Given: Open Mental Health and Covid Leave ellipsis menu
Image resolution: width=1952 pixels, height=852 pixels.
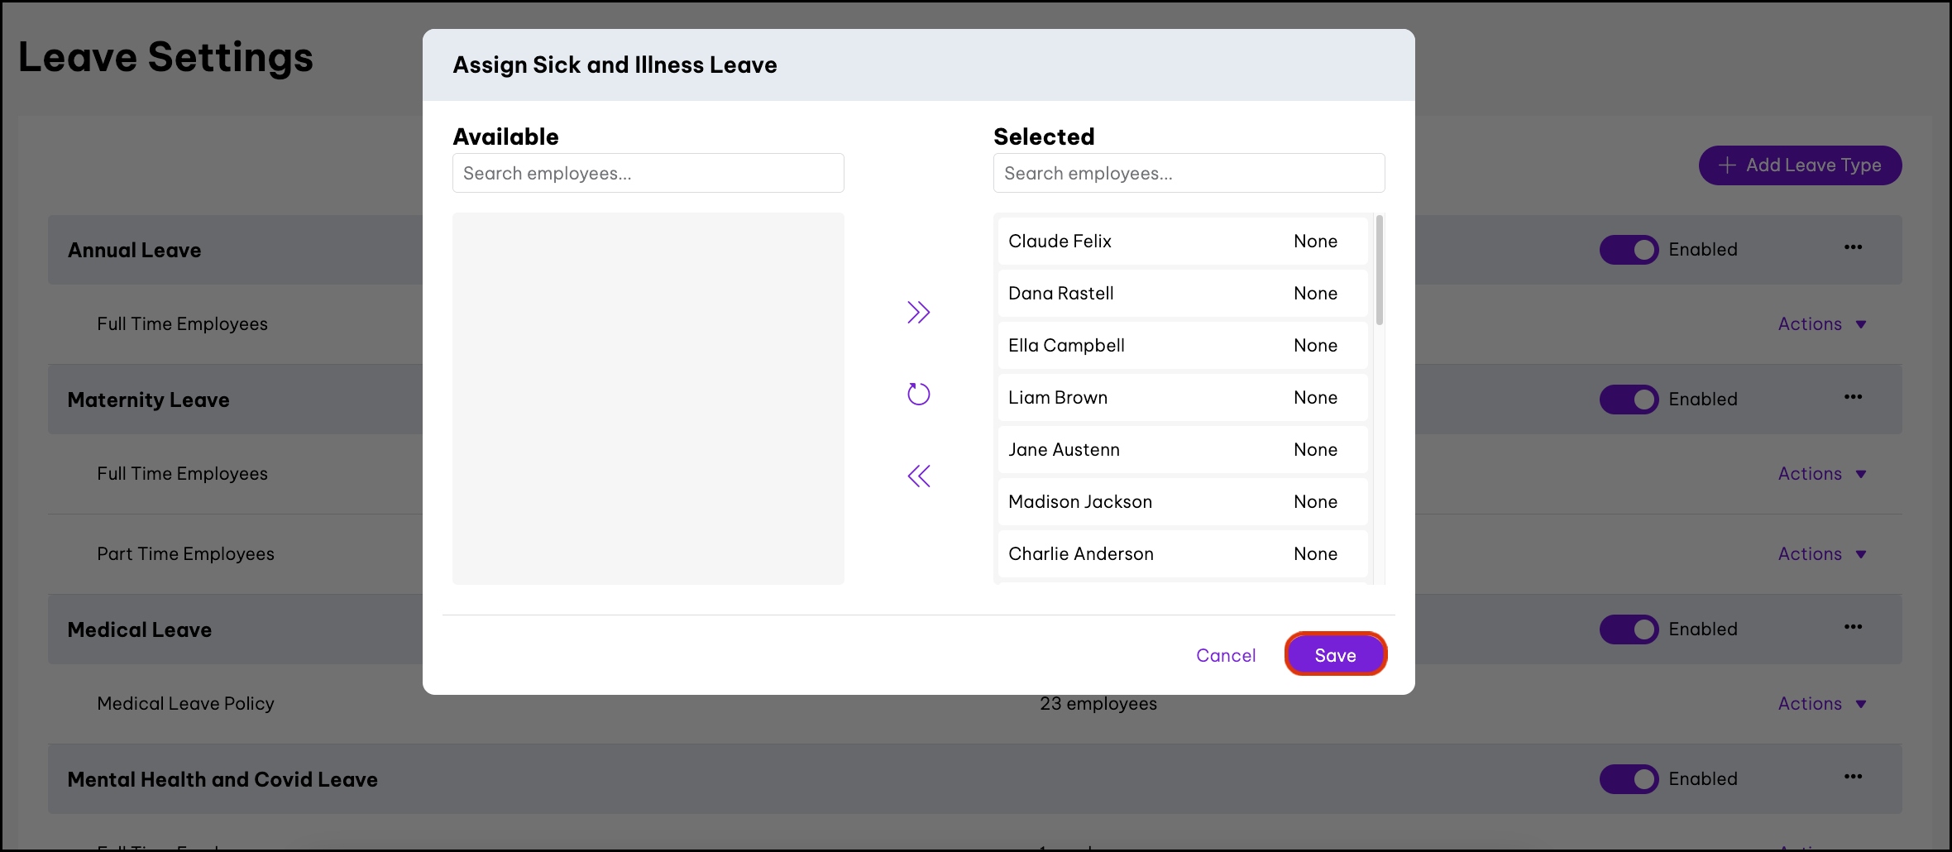Looking at the screenshot, I should coord(1853,777).
